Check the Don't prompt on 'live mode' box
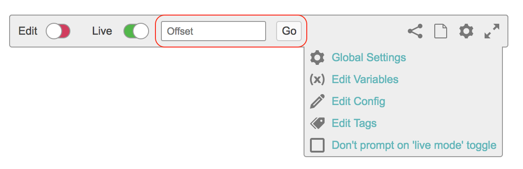 click(x=317, y=145)
